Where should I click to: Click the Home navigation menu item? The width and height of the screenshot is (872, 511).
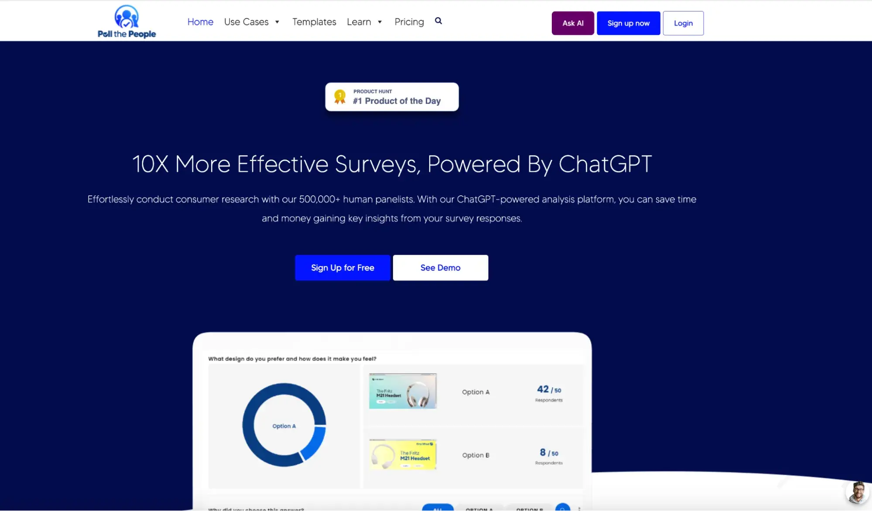point(200,22)
